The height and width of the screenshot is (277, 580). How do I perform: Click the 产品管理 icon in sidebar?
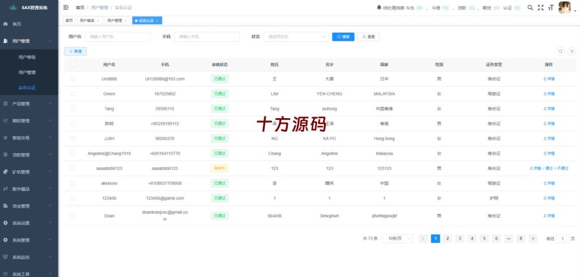pos(6,104)
